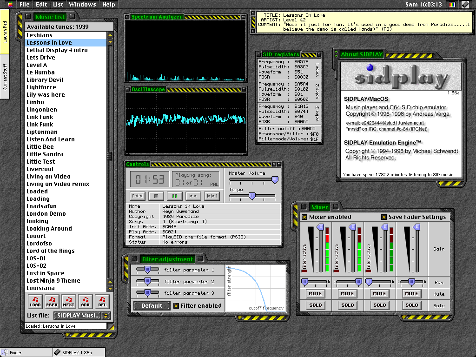Click the LOAD tune button
The width and height of the screenshot is (476, 357).
click(x=35, y=301)
